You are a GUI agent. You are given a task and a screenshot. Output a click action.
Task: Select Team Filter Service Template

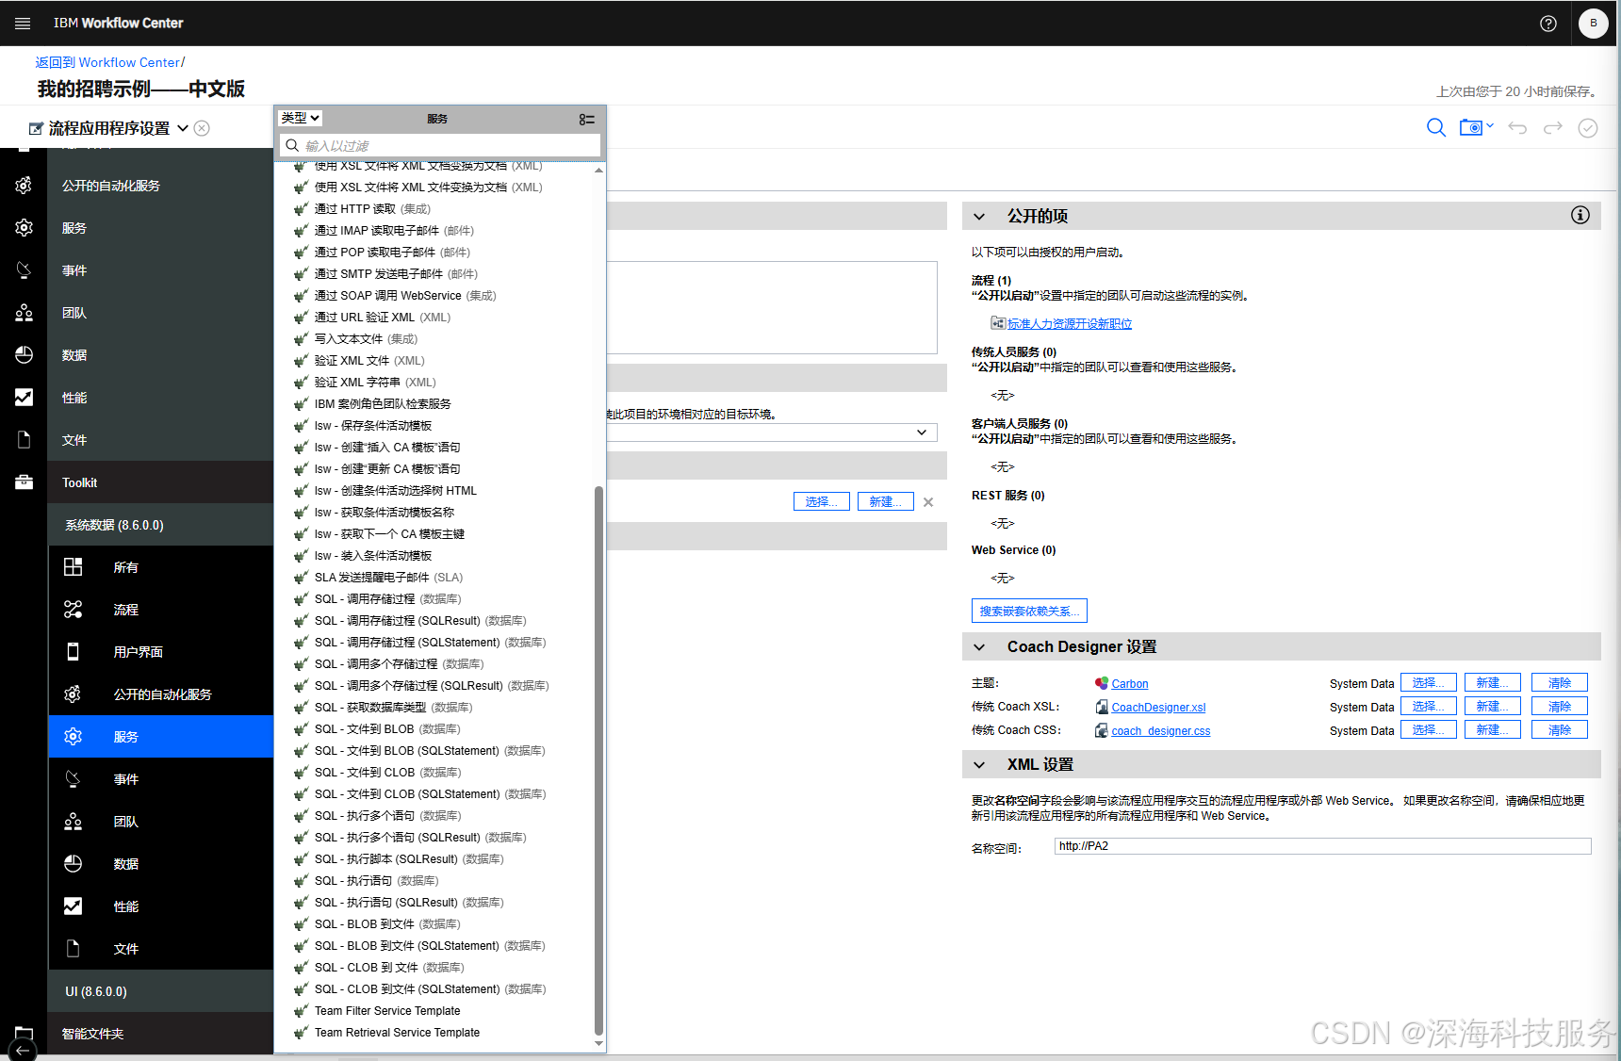tap(387, 1011)
